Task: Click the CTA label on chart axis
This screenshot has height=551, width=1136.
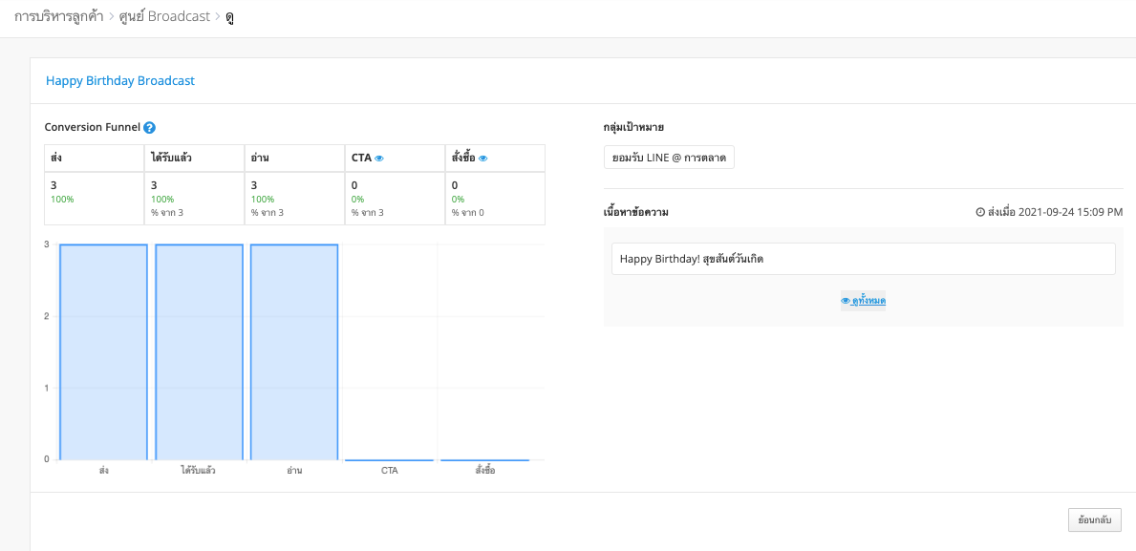Action: tap(389, 471)
